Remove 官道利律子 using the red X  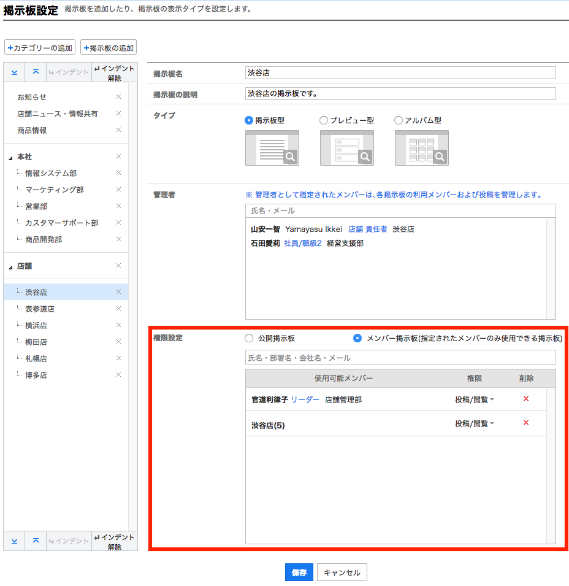point(525,399)
